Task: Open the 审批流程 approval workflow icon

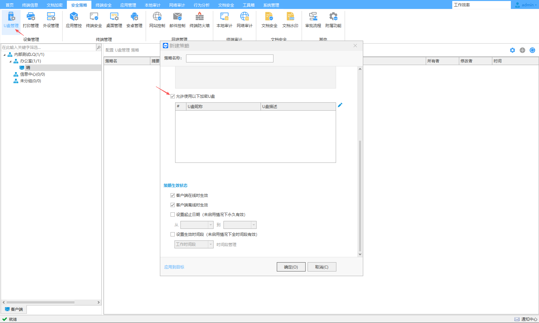Action: [x=313, y=20]
